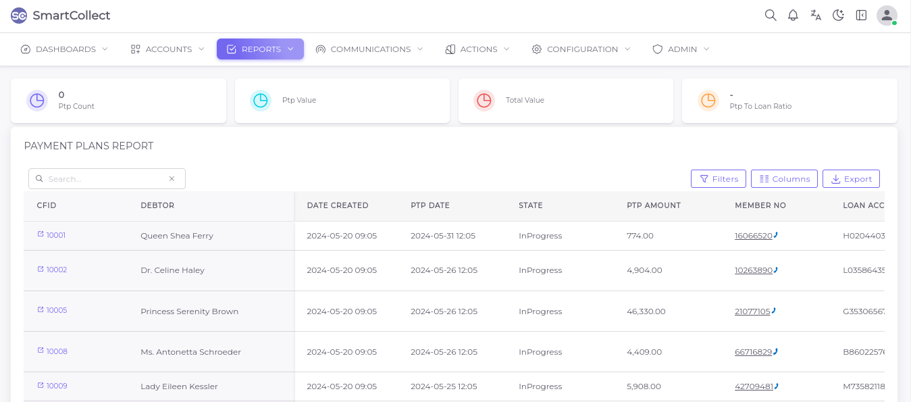
Task: Click open-link icon beside CFID 10001
Action: pos(41,234)
